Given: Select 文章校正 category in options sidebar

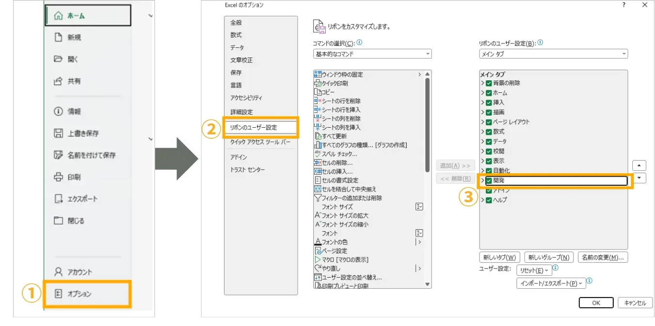Looking at the screenshot, I should pos(241,60).
